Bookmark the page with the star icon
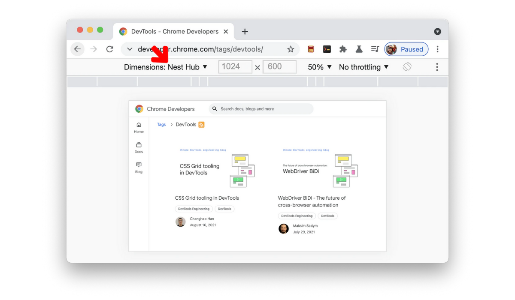The image size is (515, 300). tap(291, 49)
